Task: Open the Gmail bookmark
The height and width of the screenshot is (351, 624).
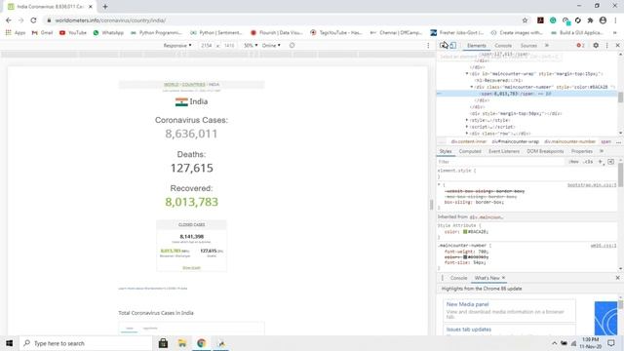Action: tap(42, 32)
